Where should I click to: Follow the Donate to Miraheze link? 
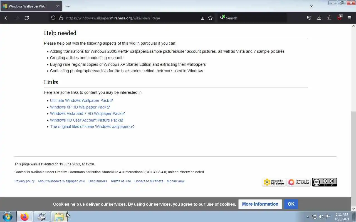pyautogui.click(x=149, y=181)
